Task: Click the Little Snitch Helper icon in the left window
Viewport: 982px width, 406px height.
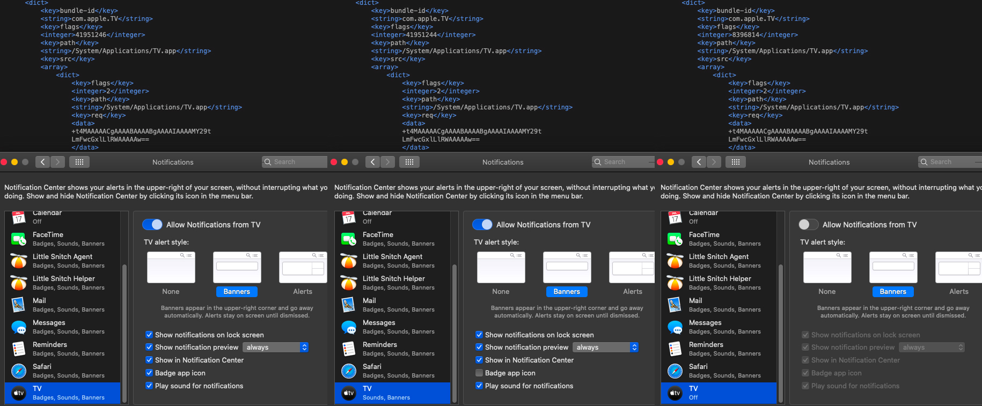Action: [19, 283]
